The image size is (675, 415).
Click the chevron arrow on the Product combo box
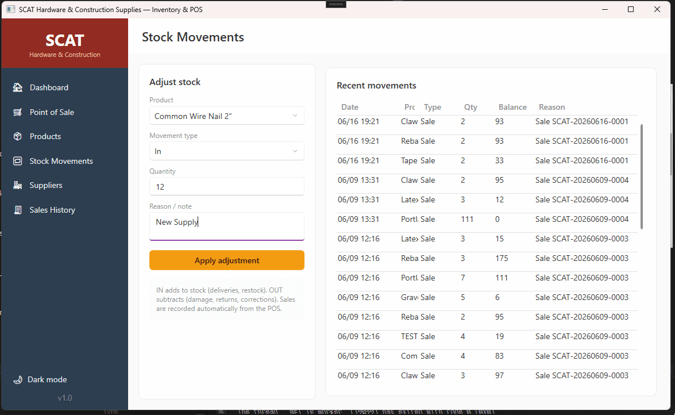click(295, 116)
